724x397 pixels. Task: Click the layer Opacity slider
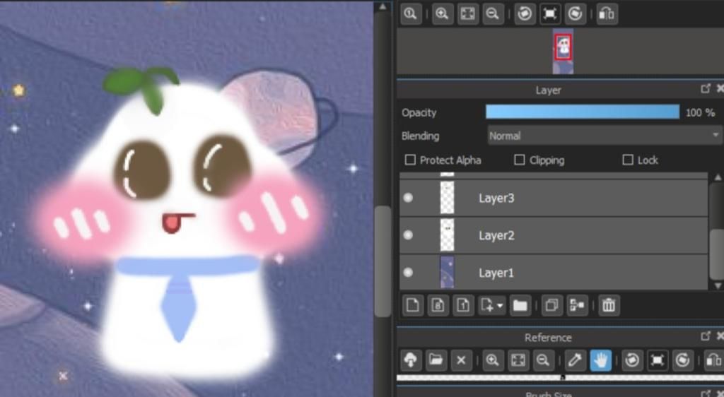click(582, 112)
